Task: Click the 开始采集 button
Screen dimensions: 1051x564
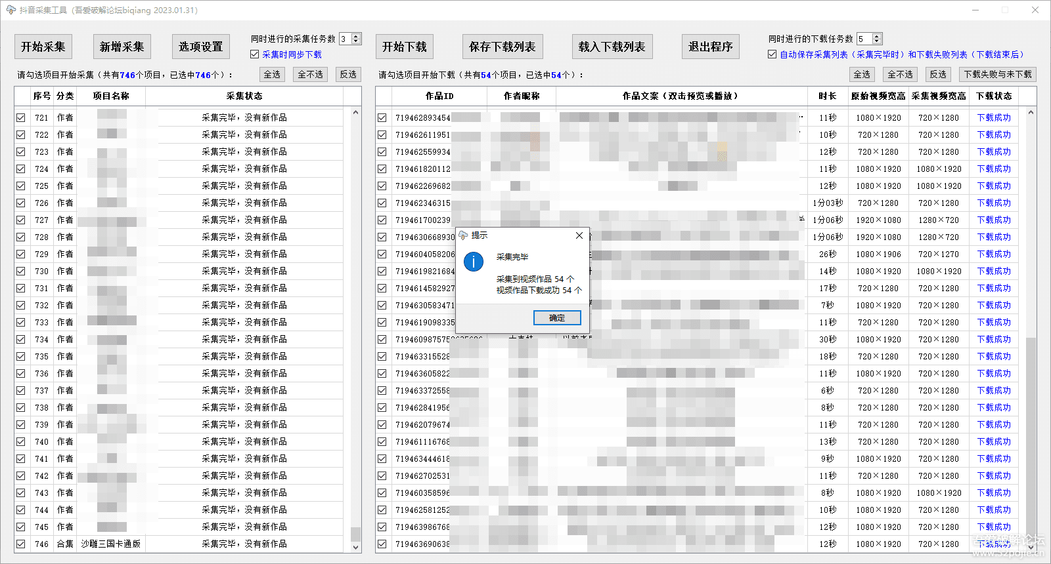Action: pos(43,47)
